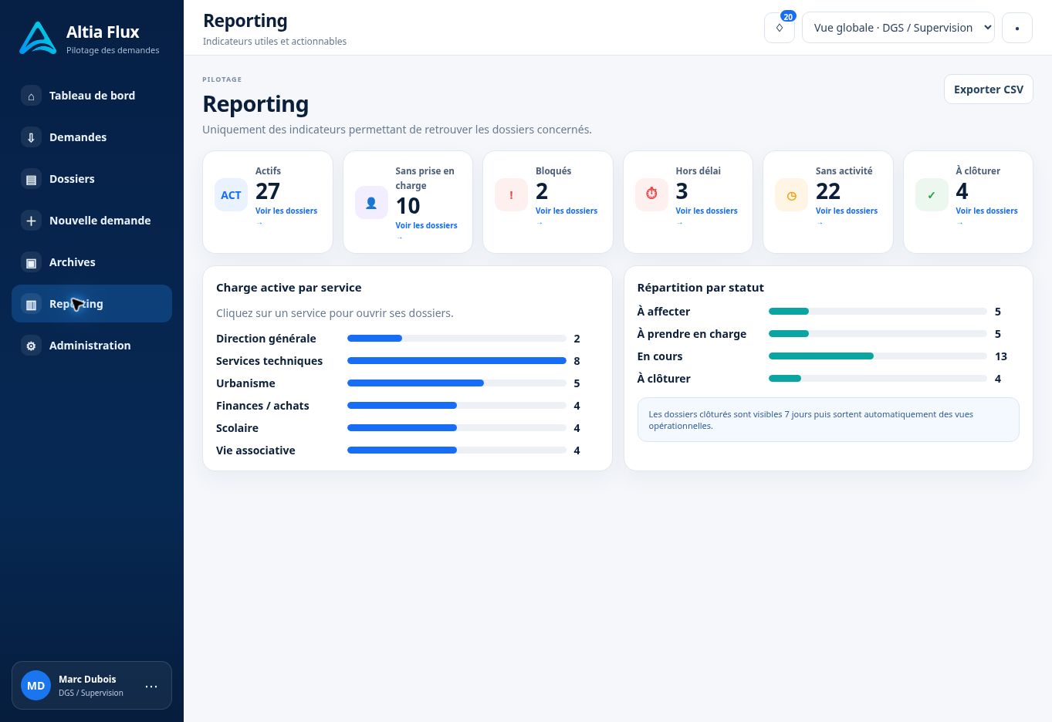The width and height of the screenshot is (1052, 722).
Task: Click the En cours status label
Action: pos(660,356)
